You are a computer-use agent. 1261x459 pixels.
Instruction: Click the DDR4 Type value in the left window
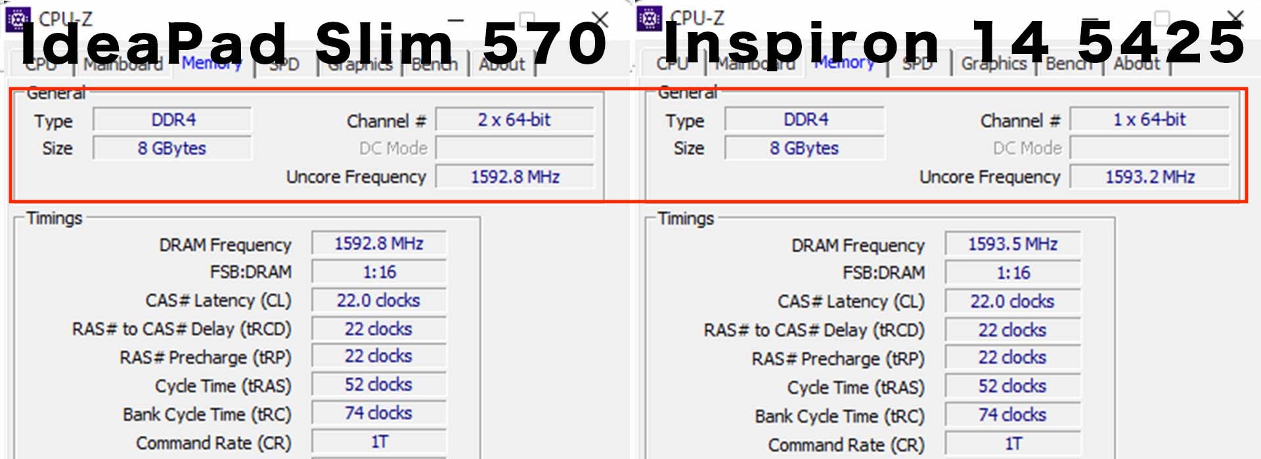tap(173, 120)
